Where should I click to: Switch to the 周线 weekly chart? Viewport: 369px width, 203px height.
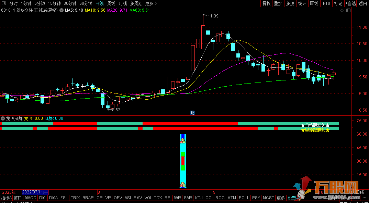[111, 3]
